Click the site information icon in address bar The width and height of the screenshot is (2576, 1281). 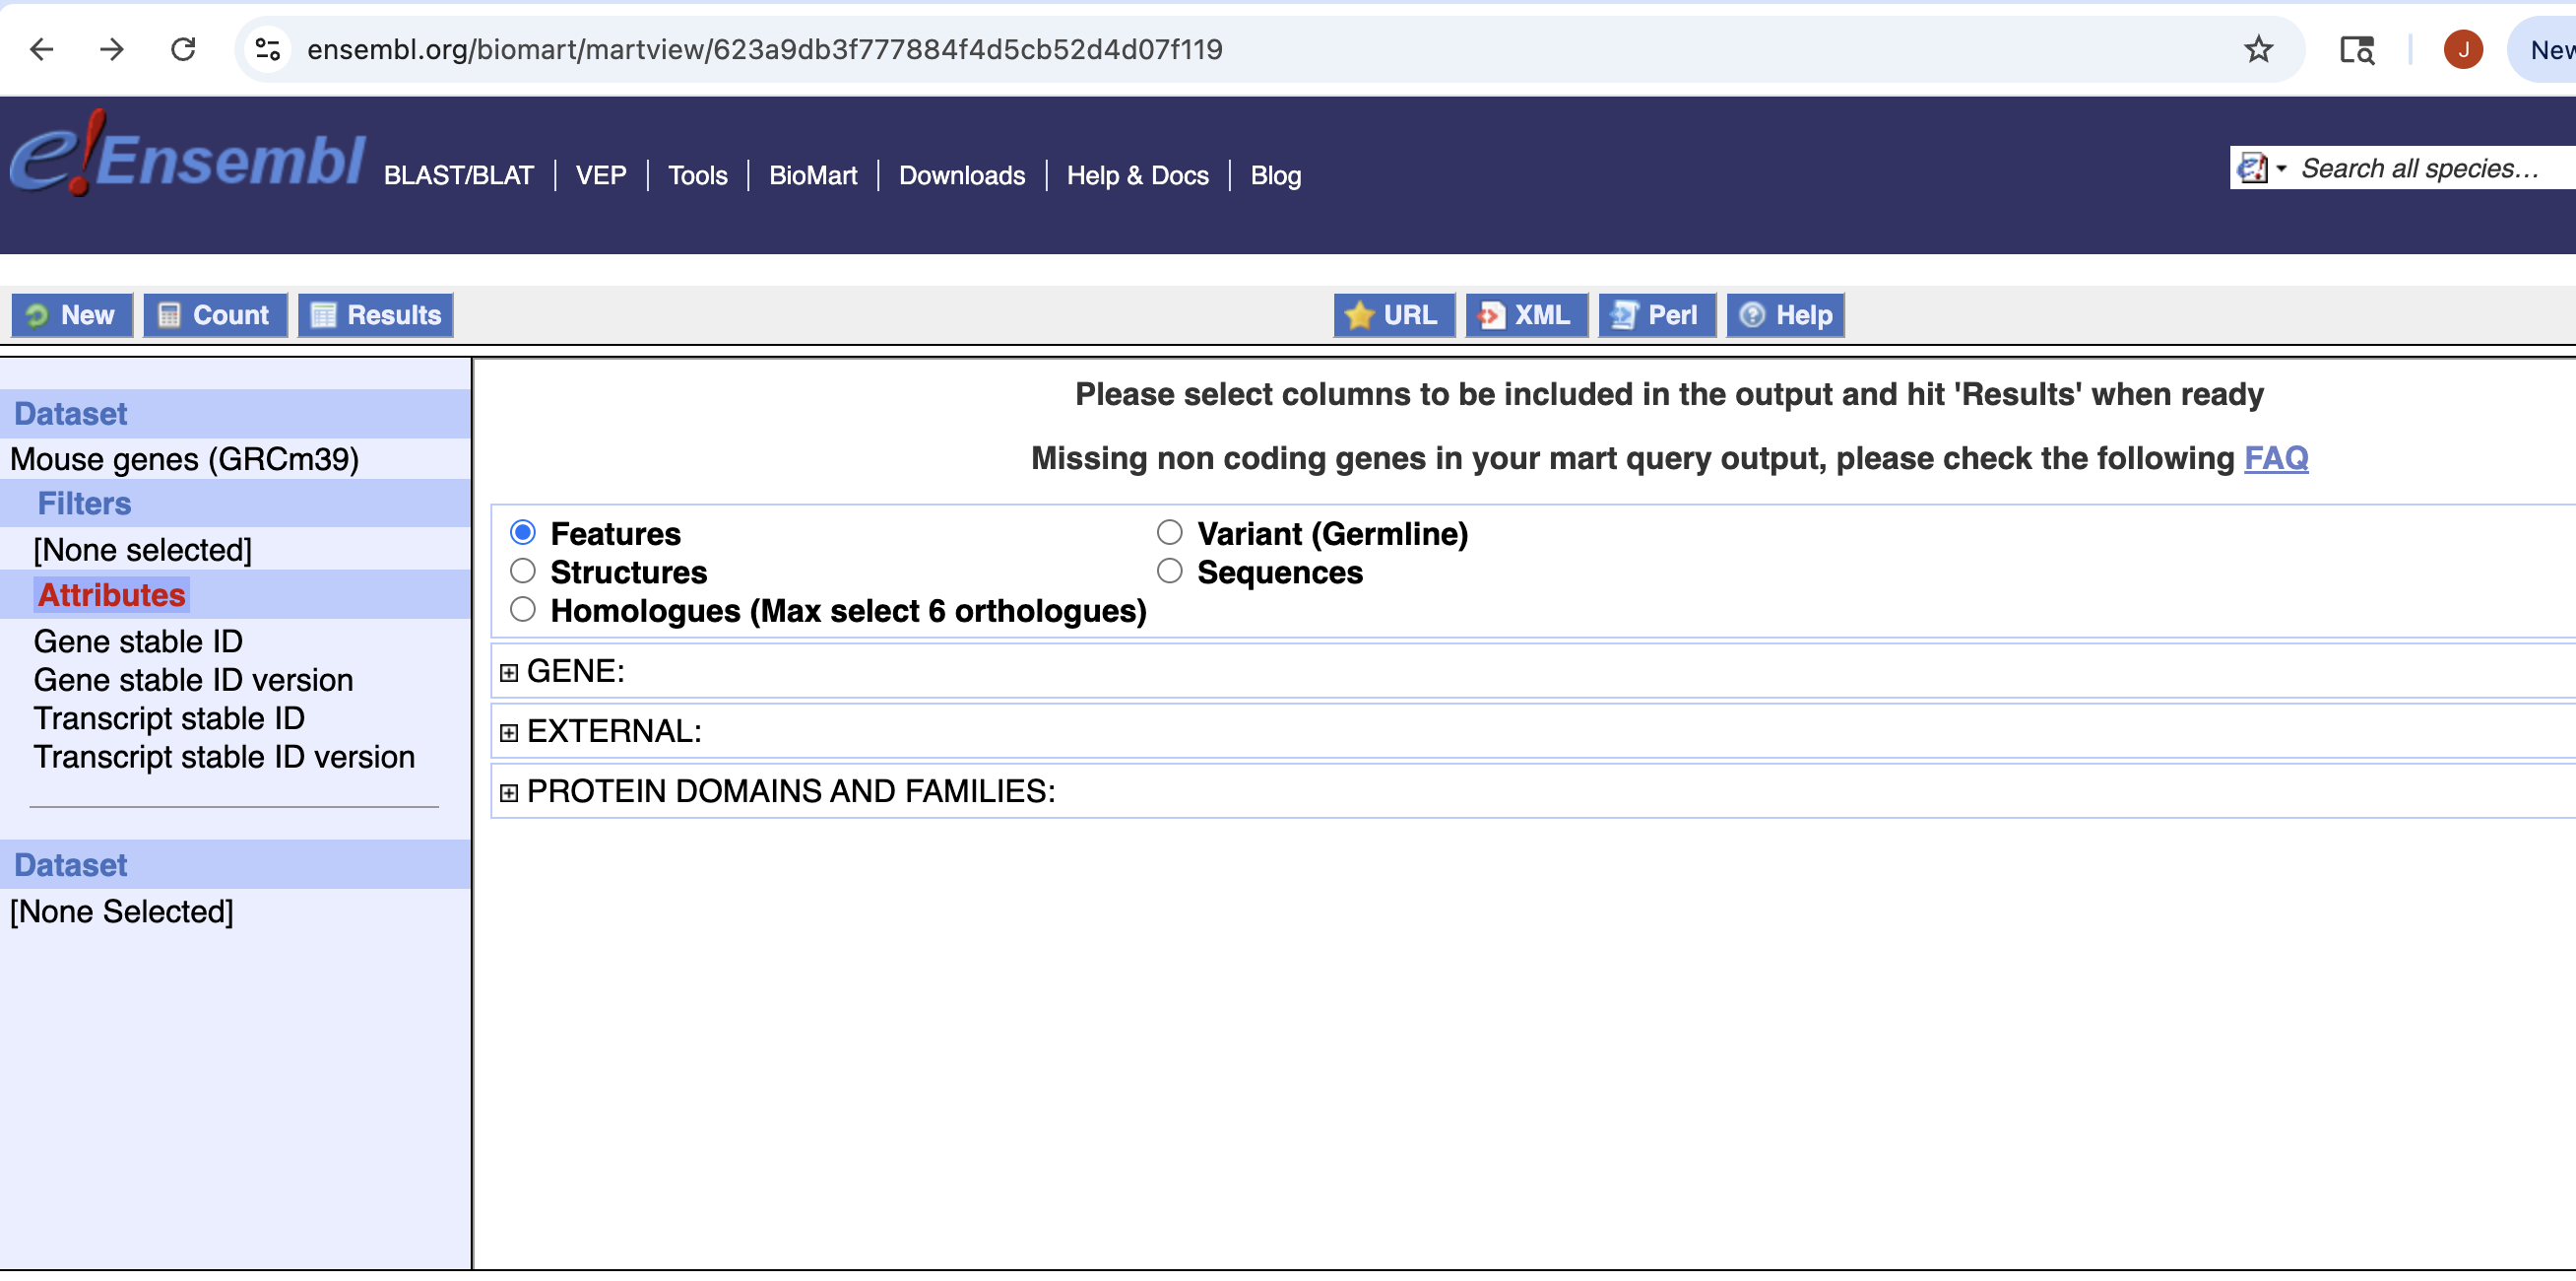[x=267, y=49]
